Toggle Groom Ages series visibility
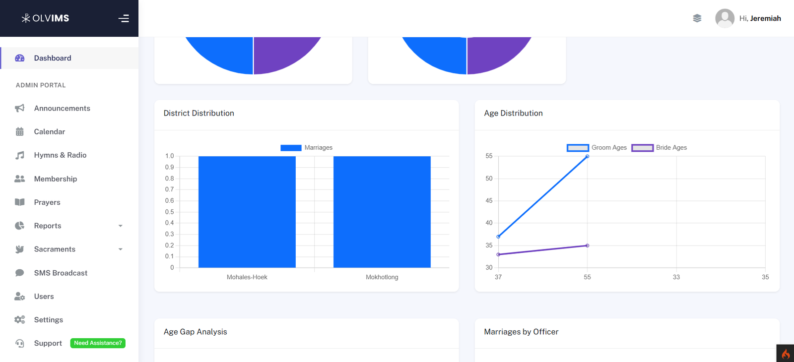The width and height of the screenshot is (794, 362). pyautogui.click(x=597, y=148)
